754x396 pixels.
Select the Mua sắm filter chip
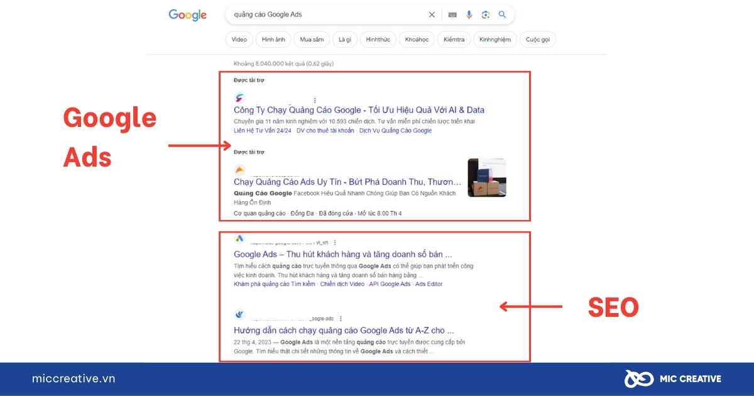tap(312, 39)
